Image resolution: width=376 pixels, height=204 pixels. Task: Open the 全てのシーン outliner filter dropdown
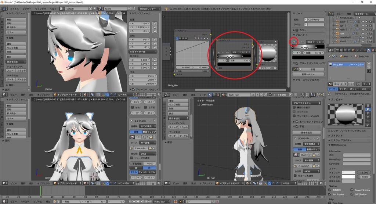pyautogui.click(x=365, y=14)
